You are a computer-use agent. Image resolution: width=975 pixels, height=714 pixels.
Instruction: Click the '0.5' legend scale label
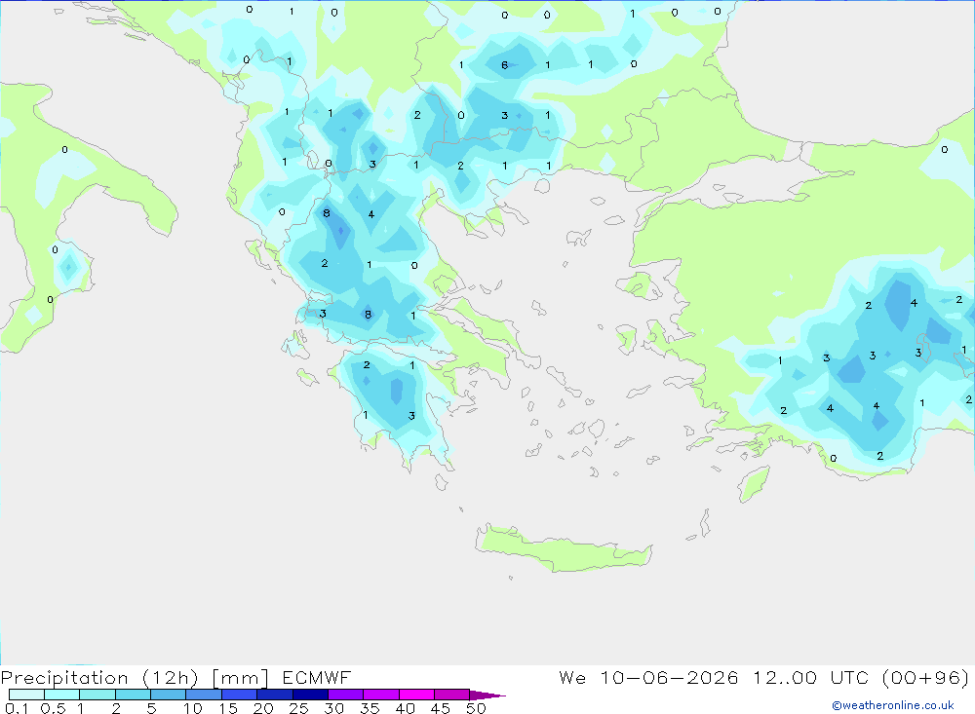[x=53, y=708]
